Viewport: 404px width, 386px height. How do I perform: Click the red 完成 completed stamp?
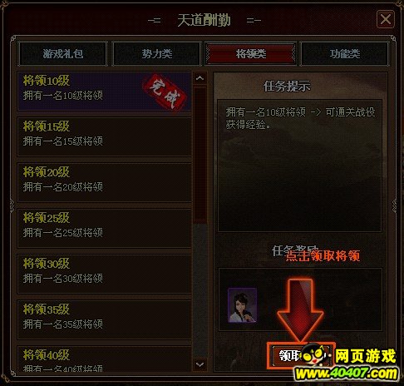[x=165, y=92]
